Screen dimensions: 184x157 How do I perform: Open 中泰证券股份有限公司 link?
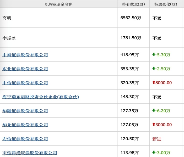point(25,55)
